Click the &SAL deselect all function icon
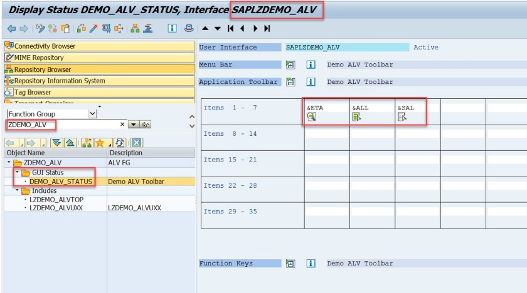This screenshot has height=293, width=527. coord(402,116)
